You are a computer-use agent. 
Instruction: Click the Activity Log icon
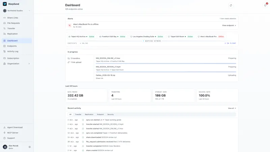click(4, 51)
